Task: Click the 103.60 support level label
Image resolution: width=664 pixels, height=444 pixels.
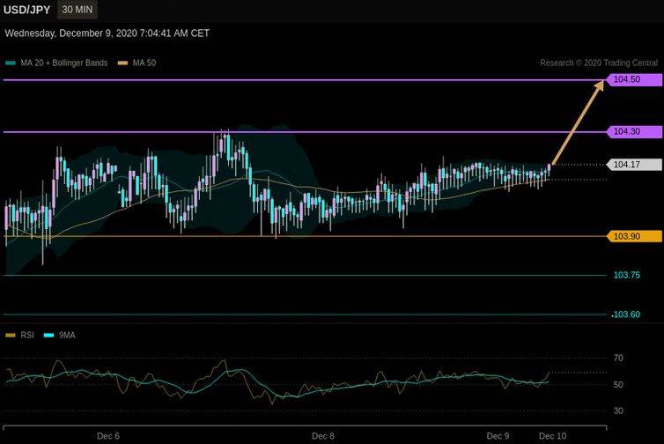Action: pos(627,314)
